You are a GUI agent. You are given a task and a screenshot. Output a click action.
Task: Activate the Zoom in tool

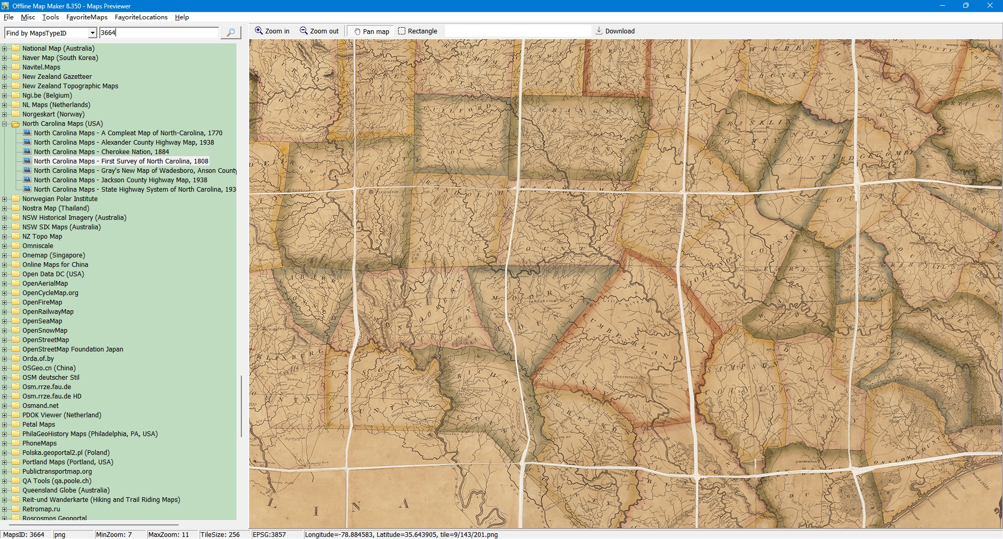click(272, 31)
